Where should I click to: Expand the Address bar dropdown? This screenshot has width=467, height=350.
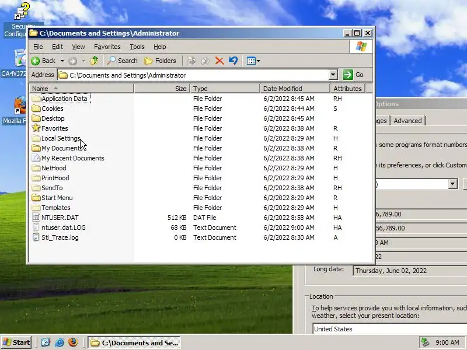click(333, 75)
